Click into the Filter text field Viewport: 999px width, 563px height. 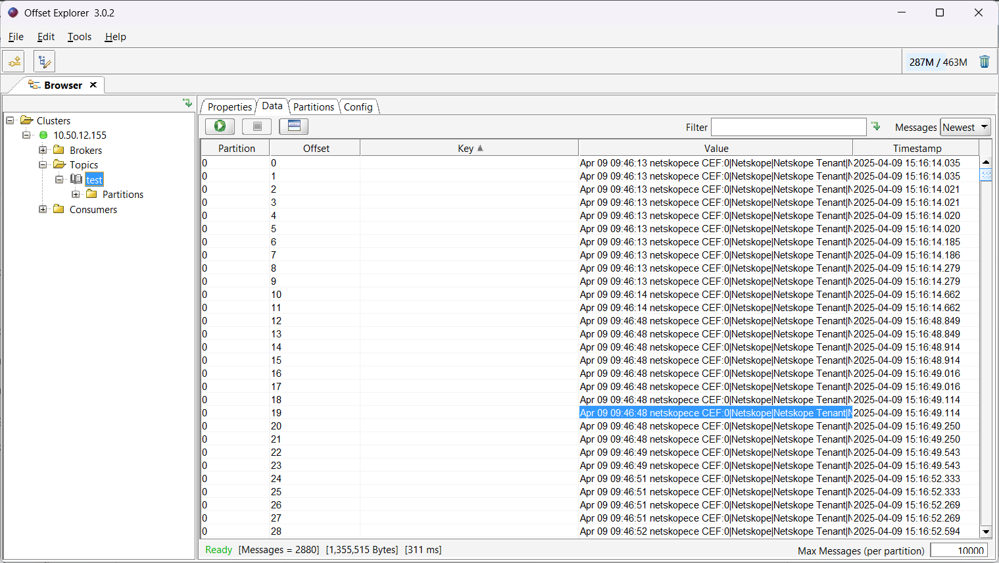click(789, 127)
